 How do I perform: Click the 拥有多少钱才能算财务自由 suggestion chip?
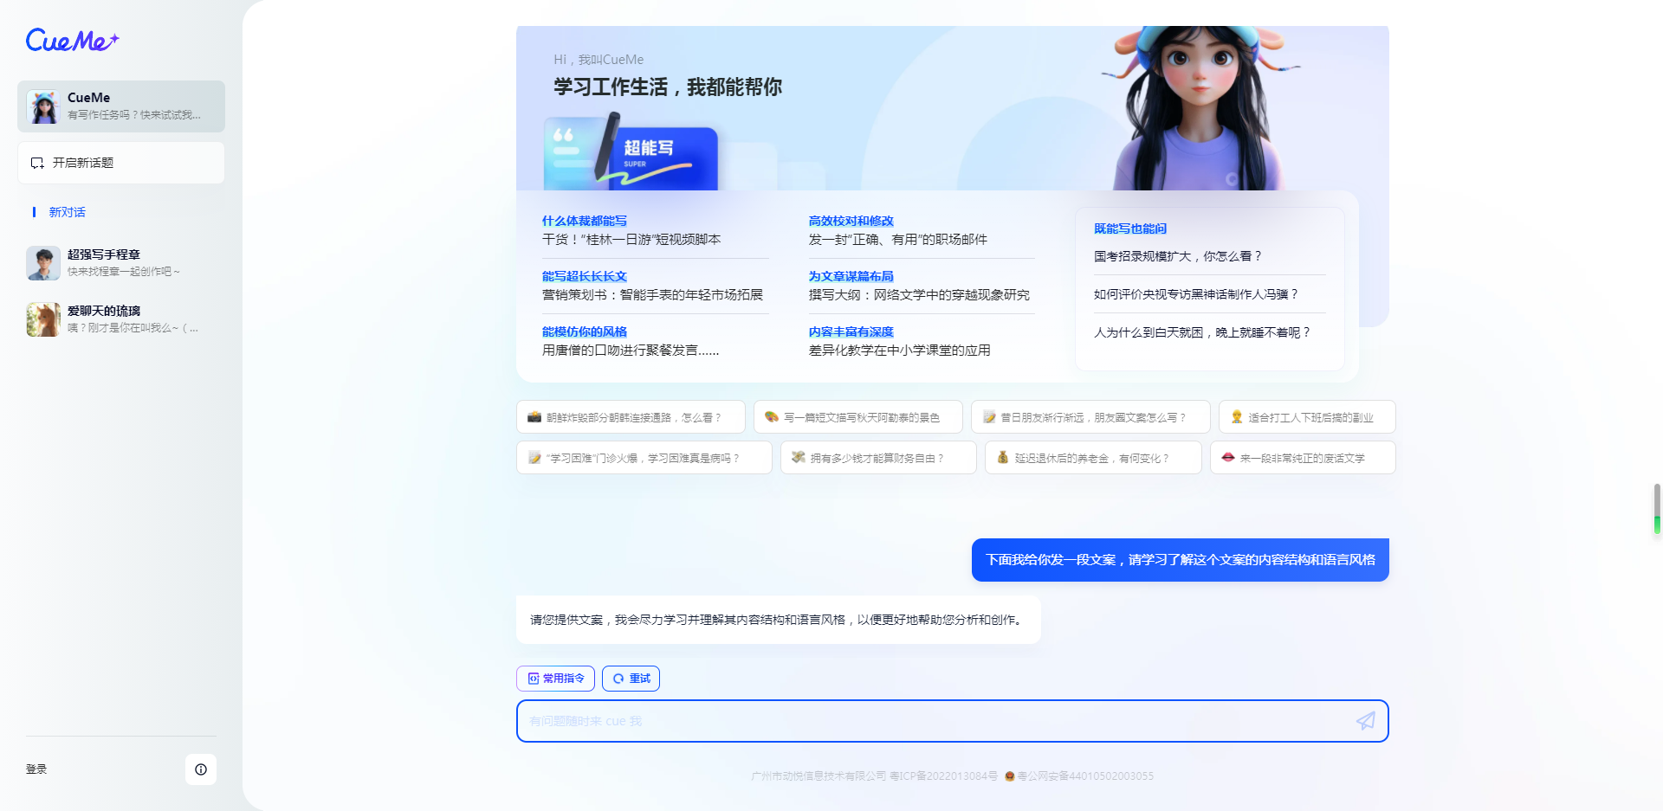point(878,457)
